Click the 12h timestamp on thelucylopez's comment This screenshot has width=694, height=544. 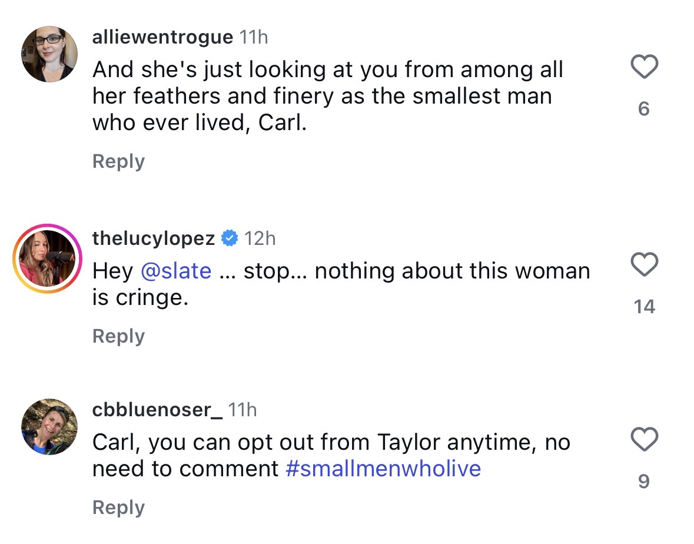tap(260, 238)
